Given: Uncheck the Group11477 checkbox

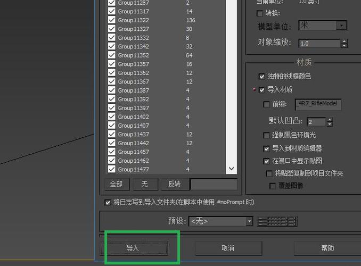Looking at the screenshot, I should click(x=112, y=169).
